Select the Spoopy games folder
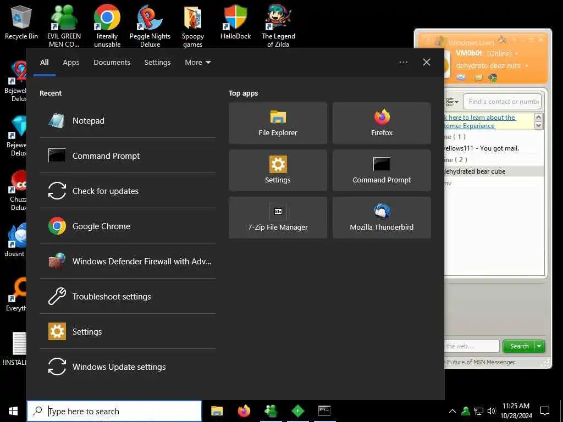563x422 pixels. tap(193, 26)
